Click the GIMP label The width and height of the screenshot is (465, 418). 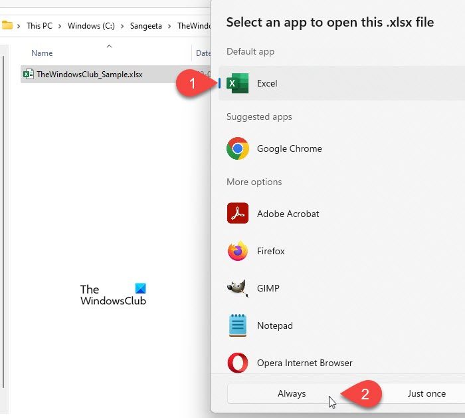(x=268, y=288)
